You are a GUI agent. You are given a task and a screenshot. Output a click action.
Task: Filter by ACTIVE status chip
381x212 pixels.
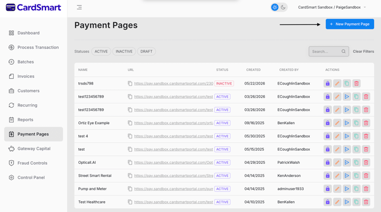coord(101,52)
